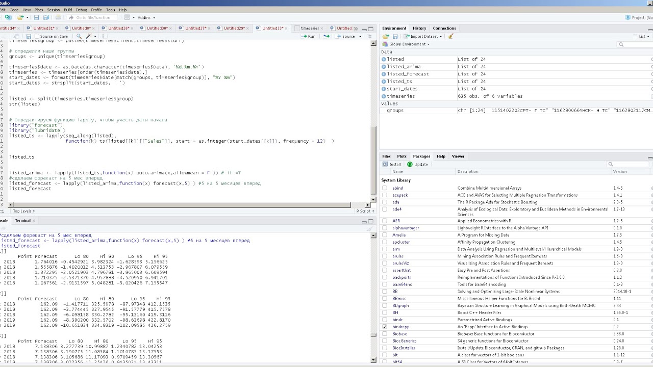Expand the listed_forecast object
This screenshot has height=367, width=653.
point(384,74)
